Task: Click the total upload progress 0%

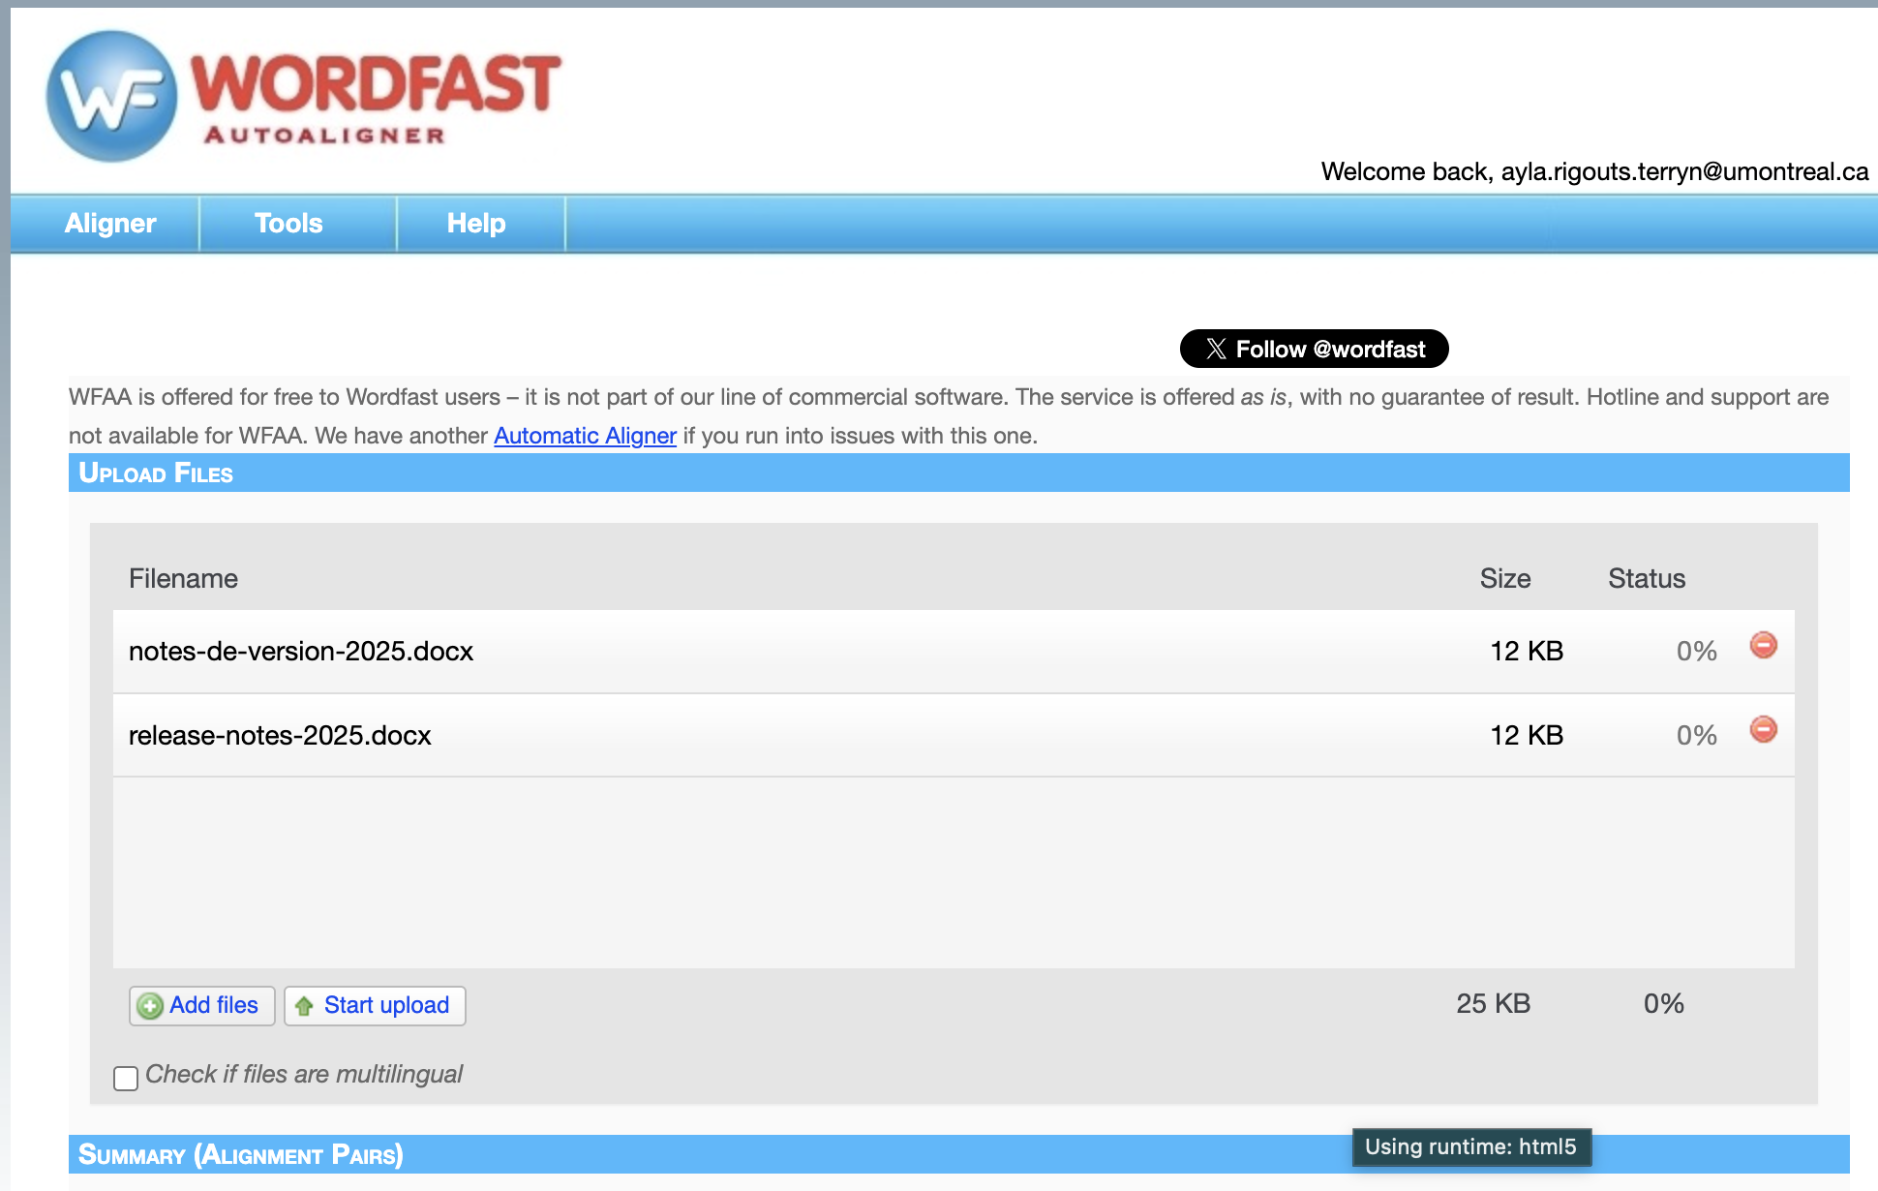Action: coord(1664,1003)
